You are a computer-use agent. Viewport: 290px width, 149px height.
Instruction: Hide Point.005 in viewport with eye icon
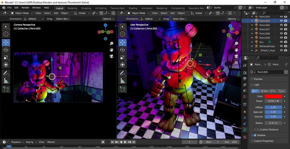[281, 21]
